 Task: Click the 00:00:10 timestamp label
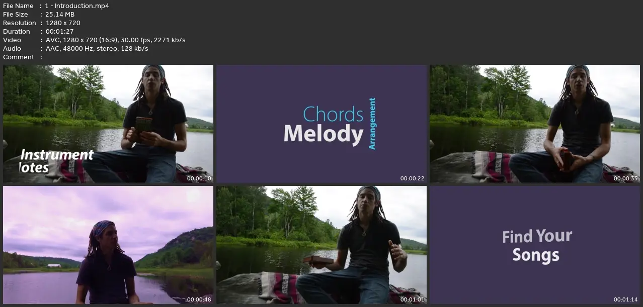pyautogui.click(x=199, y=178)
